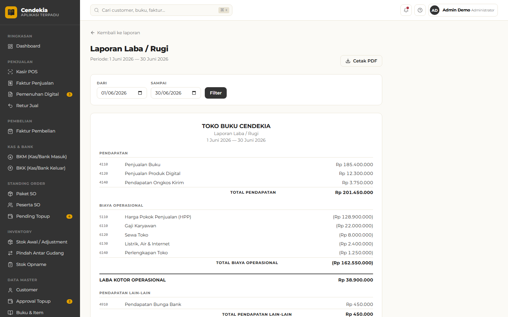Click the search field for customer, buku, faktur

click(x=161, y=10)
